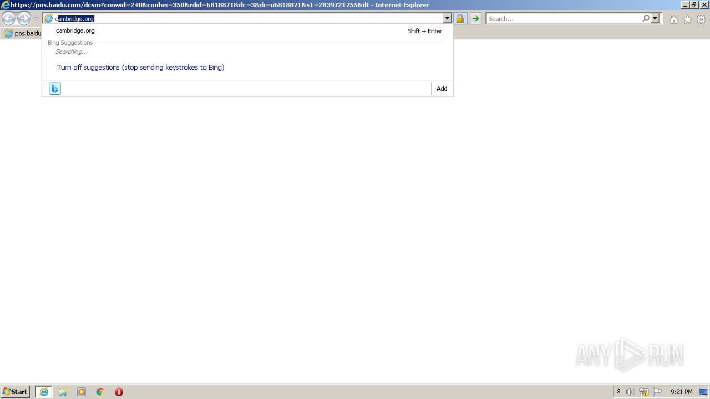710x399 pixels.
Task: Click the 9:21 PM clock
Action: (681, 392)
